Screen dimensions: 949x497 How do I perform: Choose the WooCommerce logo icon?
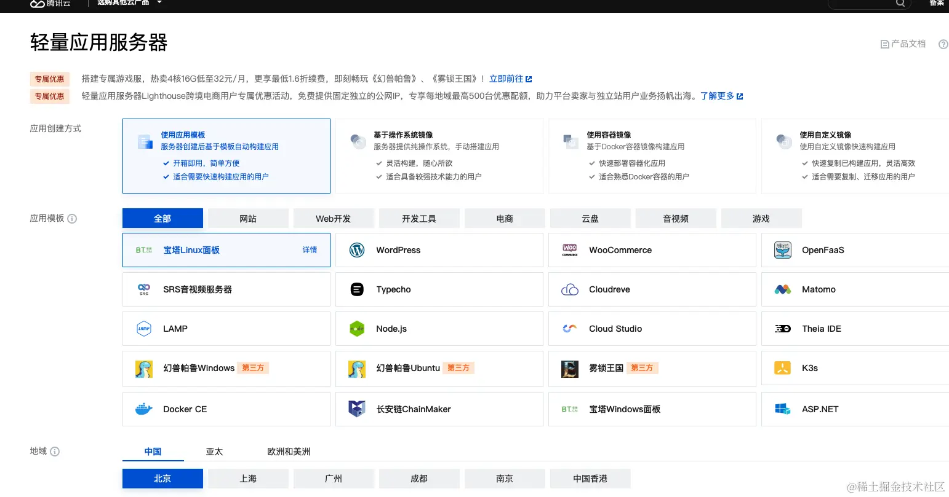(570, 250)
